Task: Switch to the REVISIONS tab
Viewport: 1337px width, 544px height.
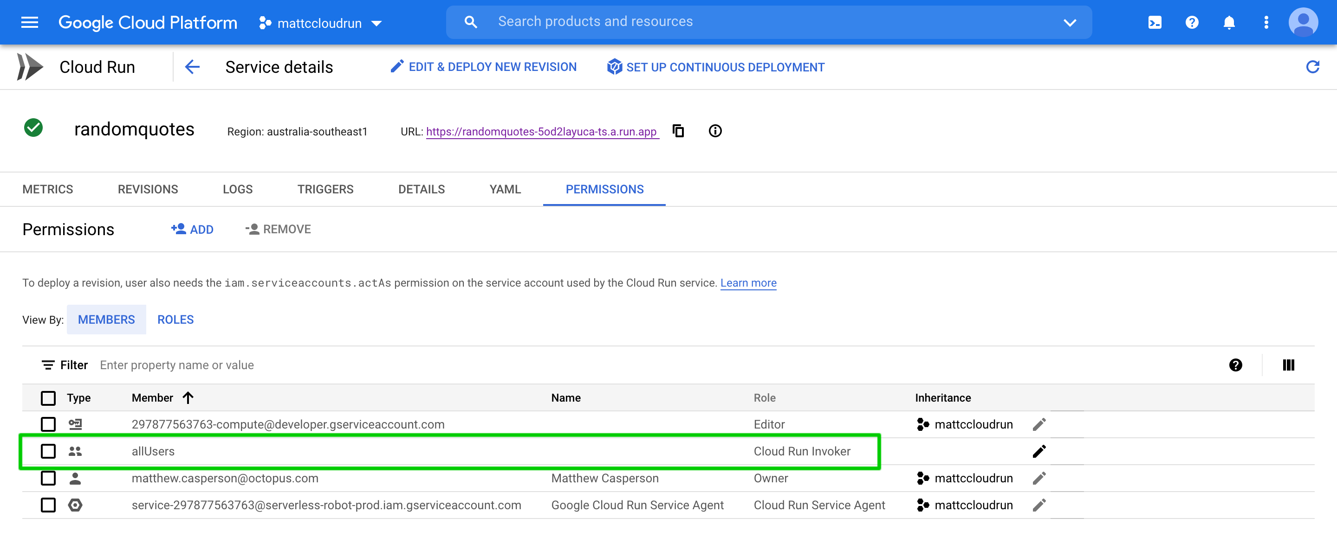Action: click(x=148, y=189)
